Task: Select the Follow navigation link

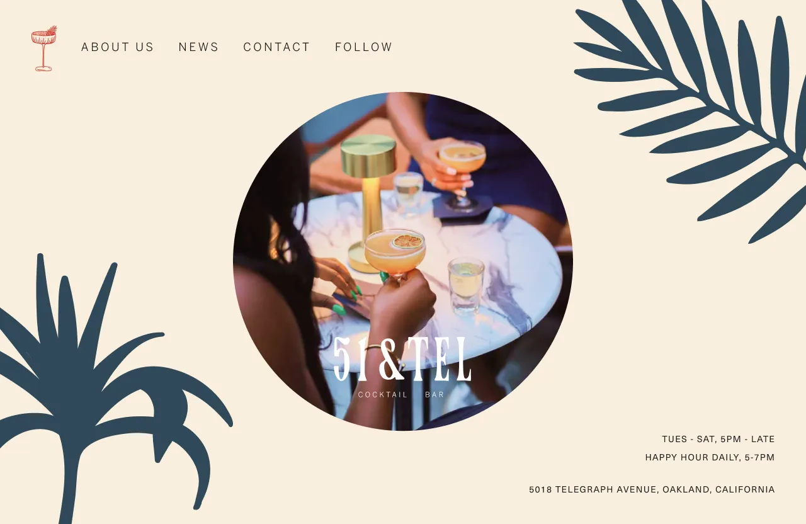Action: [364, 47]
